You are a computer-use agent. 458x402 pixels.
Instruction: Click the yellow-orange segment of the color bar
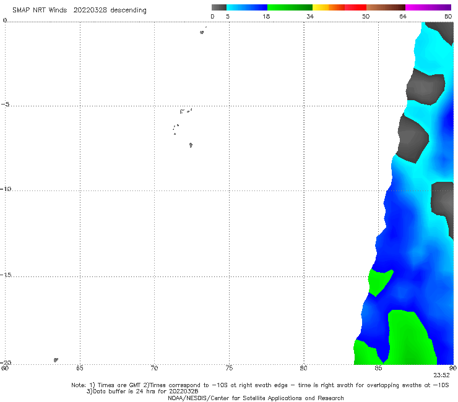[x=329, y=7]
